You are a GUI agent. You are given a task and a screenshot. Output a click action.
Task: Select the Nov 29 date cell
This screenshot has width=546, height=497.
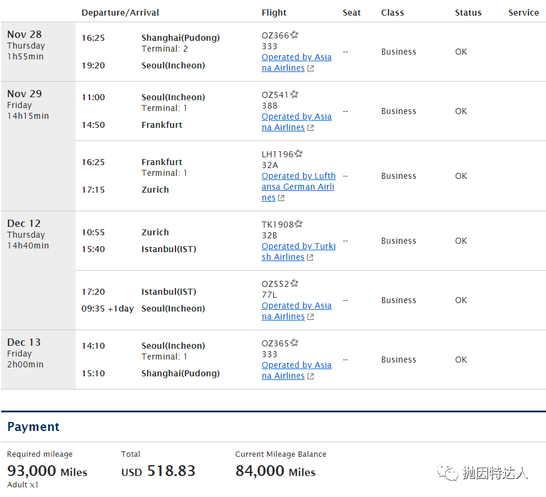(38, 146)
